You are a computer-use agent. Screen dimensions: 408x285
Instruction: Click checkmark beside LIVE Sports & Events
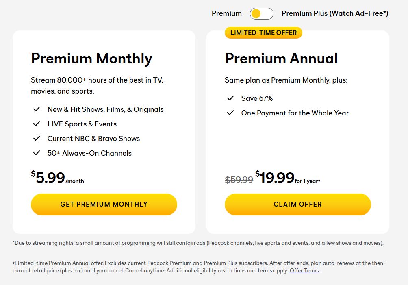(37, 124)
